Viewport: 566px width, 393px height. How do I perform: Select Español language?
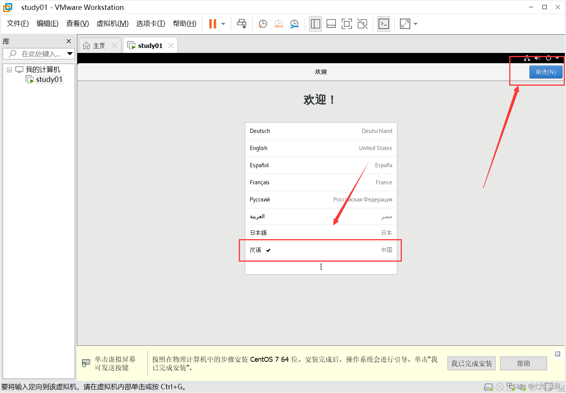pyautogui.click(x=321, y=165)
